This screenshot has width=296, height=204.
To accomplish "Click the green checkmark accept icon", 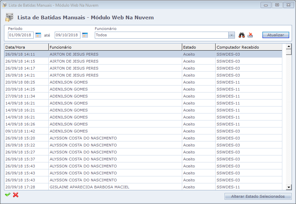I will click(7, 195).
